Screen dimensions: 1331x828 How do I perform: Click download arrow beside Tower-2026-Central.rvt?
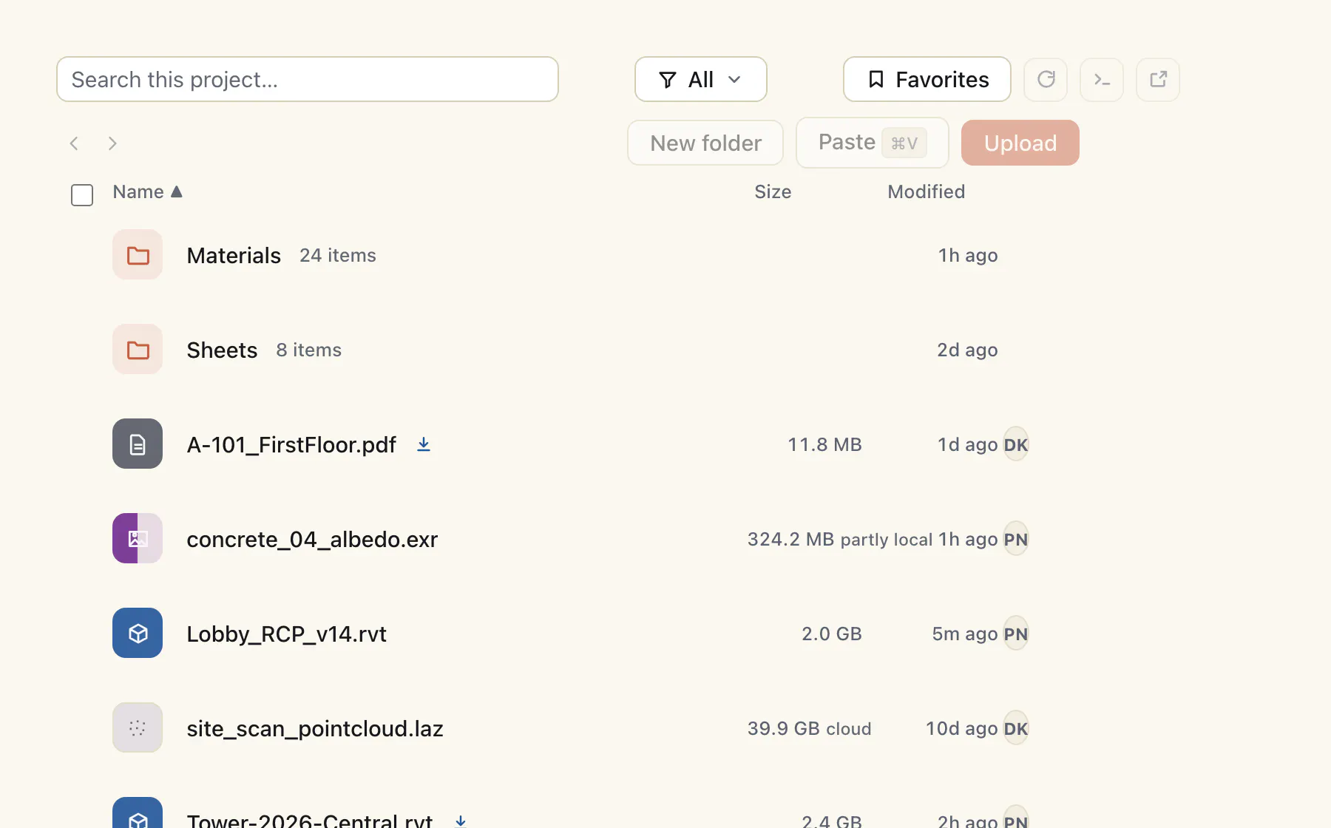pyautogui.click(x=461, y=821)
